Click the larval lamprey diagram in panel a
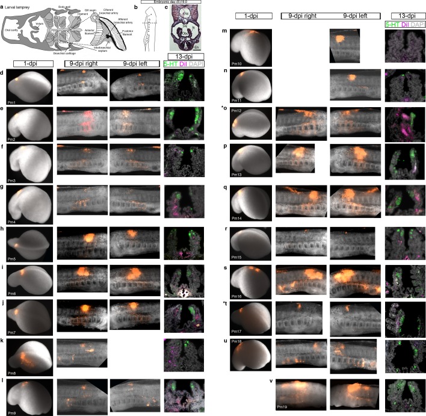Screen dimensions: 426x416 66,29
